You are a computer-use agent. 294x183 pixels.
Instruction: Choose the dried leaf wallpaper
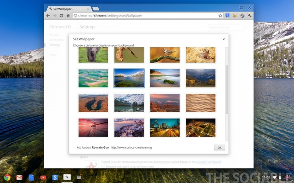129,55
